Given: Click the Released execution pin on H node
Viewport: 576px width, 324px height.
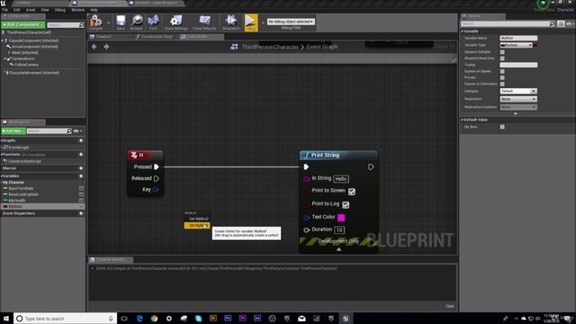Looking at the screenshot, I should coord(157,178).
